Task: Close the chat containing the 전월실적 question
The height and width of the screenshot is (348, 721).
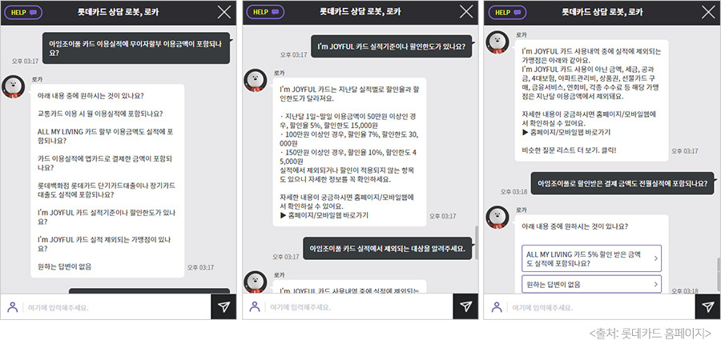Action: point(709,12)
